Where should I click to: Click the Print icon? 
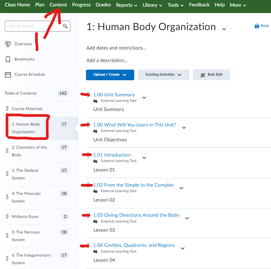tap(257, 26)
